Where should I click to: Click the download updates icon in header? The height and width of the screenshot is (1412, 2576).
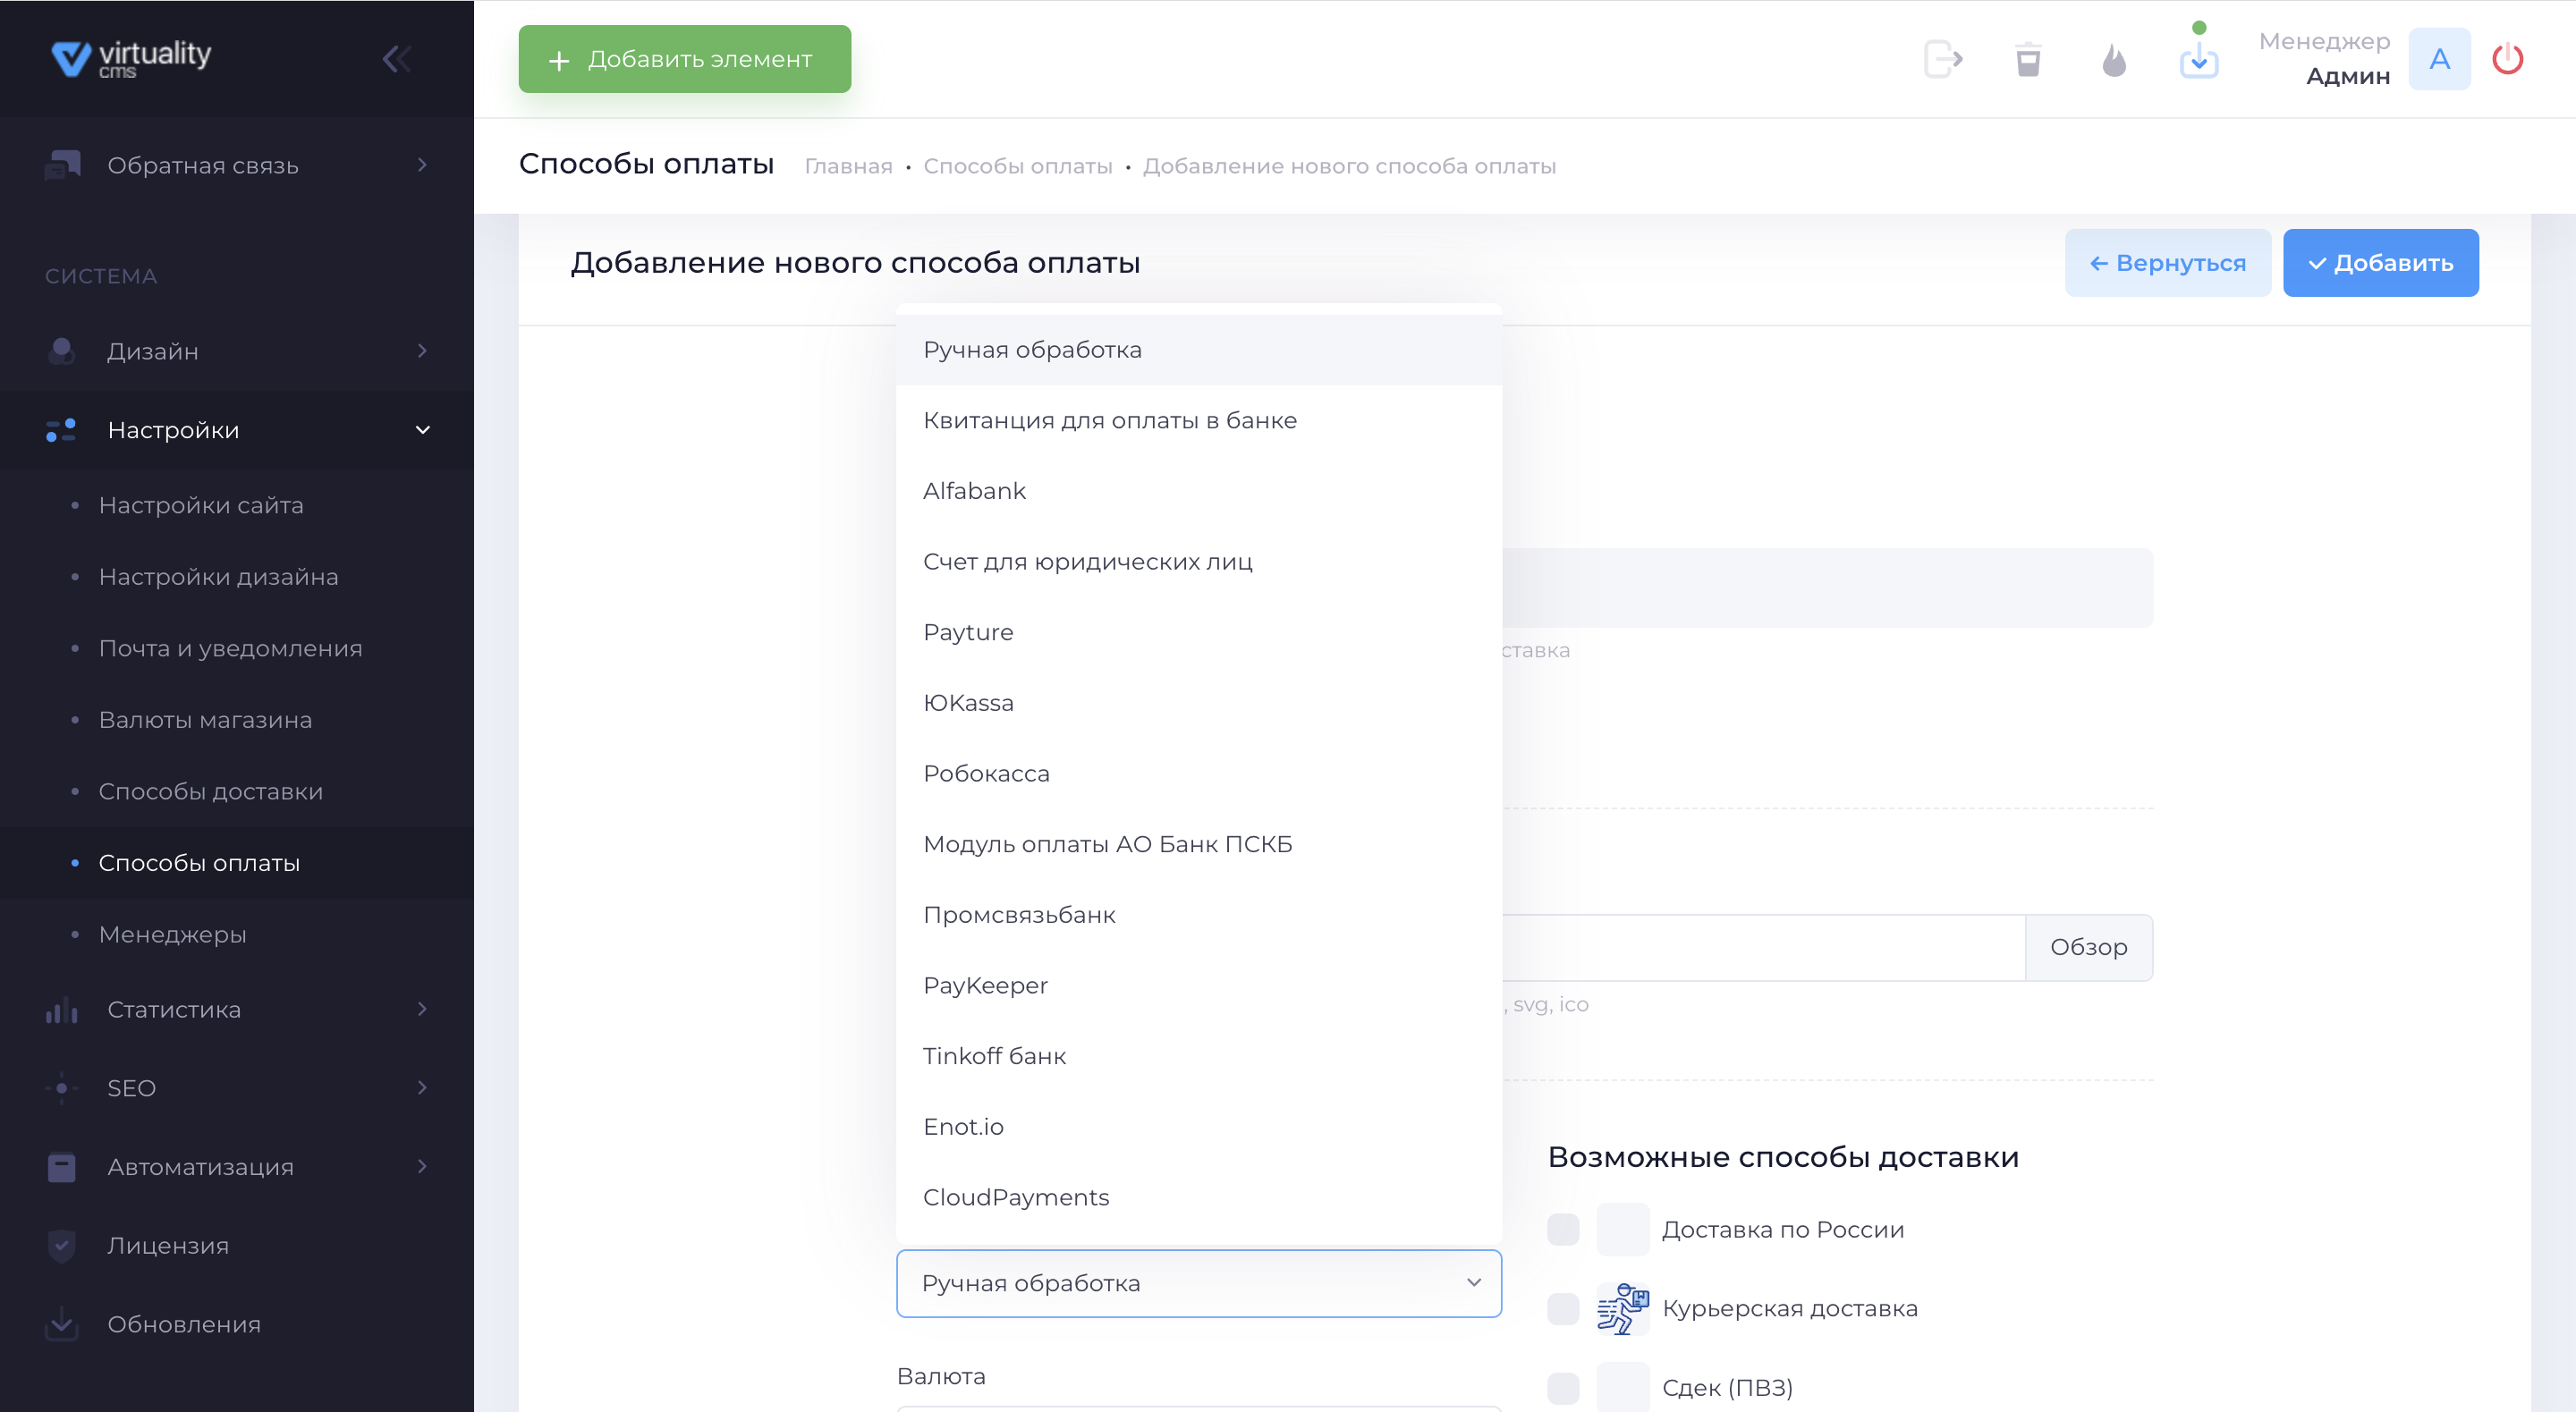point(2198,60)
